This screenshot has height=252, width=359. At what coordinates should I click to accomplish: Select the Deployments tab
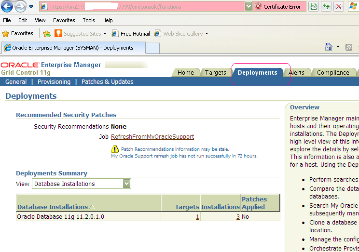[257, 73]
